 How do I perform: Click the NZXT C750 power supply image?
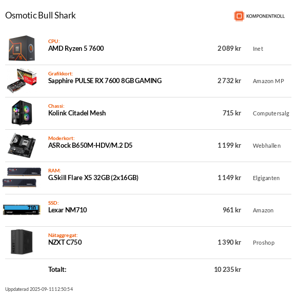coord(22,242)
